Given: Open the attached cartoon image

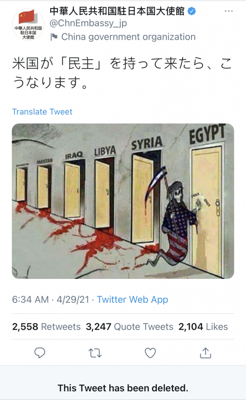Looking at the screenshot, I should point(123,201).
